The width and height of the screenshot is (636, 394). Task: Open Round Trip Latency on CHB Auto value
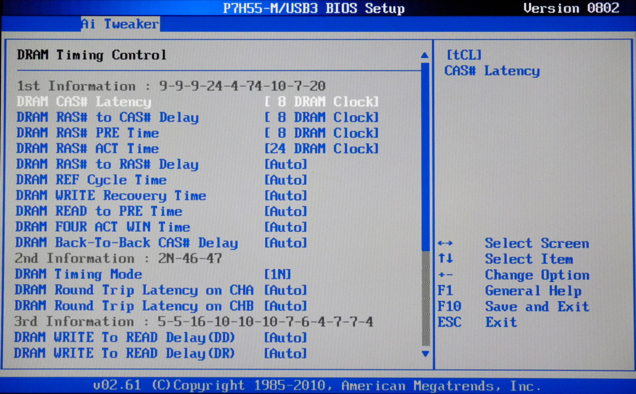tap(286, 306)
